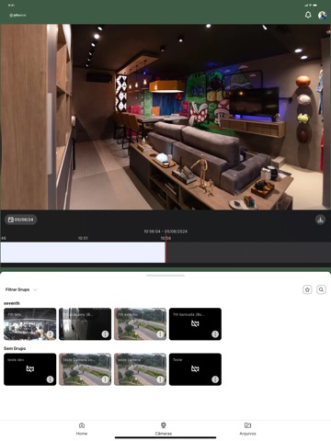Open options menu on 7th bancada camera
The height and width of the screenshot is (441, 331).
pyautogui.click(x=215, y=334)
